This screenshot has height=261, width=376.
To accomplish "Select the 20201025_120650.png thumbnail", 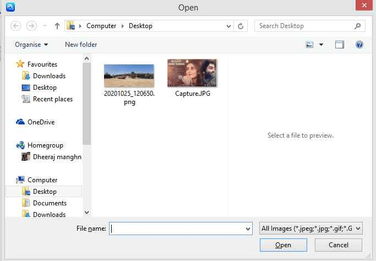I will tap(129, 76).
